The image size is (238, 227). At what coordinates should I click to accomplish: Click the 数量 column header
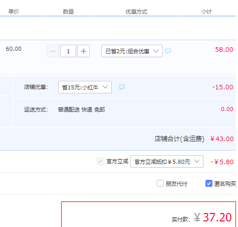(68, 12)
